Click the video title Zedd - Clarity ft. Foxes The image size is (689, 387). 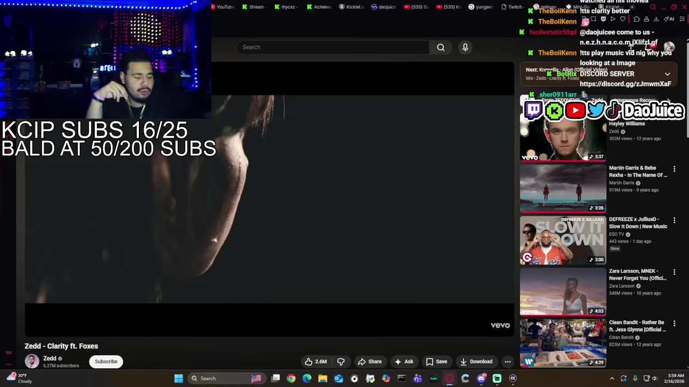61,346
